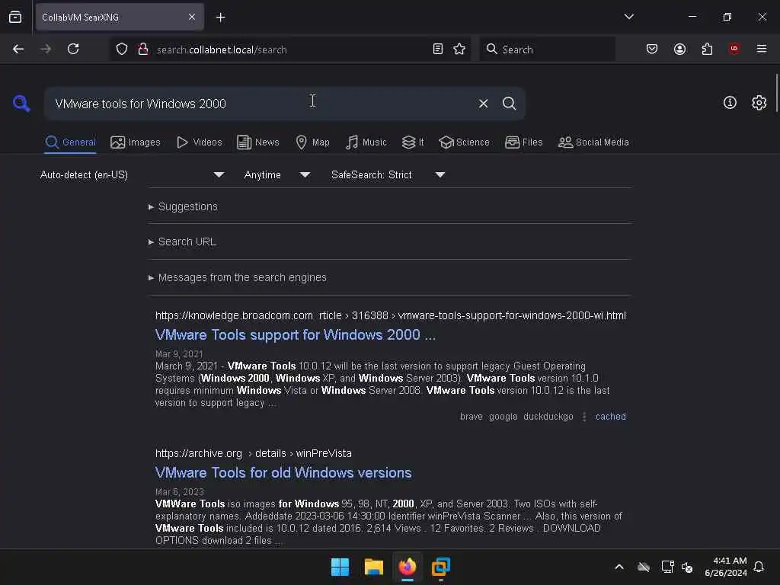780x585 pixels.
Task: Open the extensions puzzle icon
Action: click(x=707, y=50)
